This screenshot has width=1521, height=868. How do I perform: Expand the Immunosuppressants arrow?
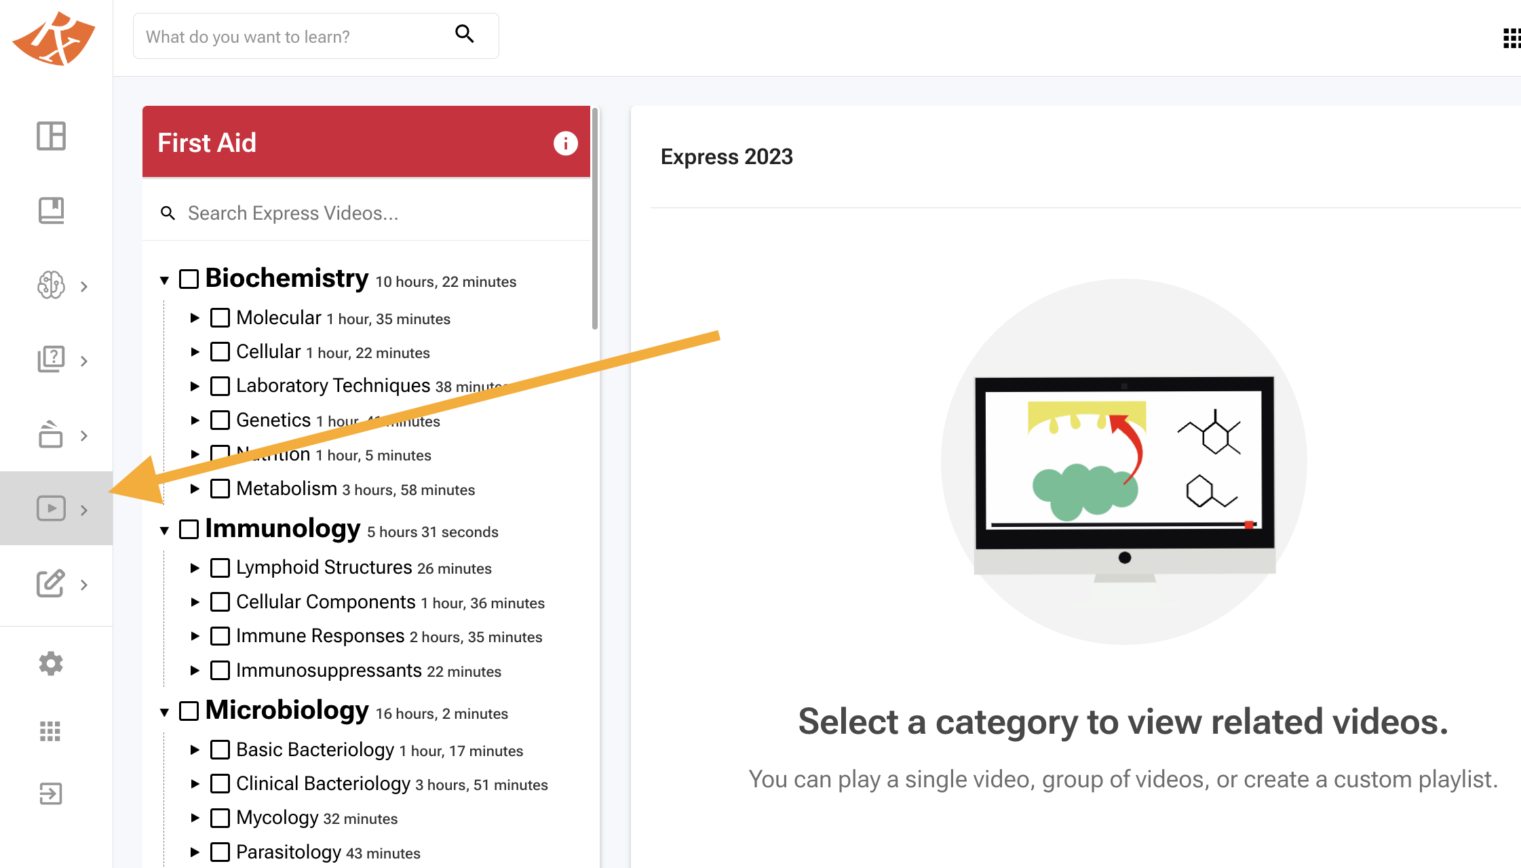195,670
